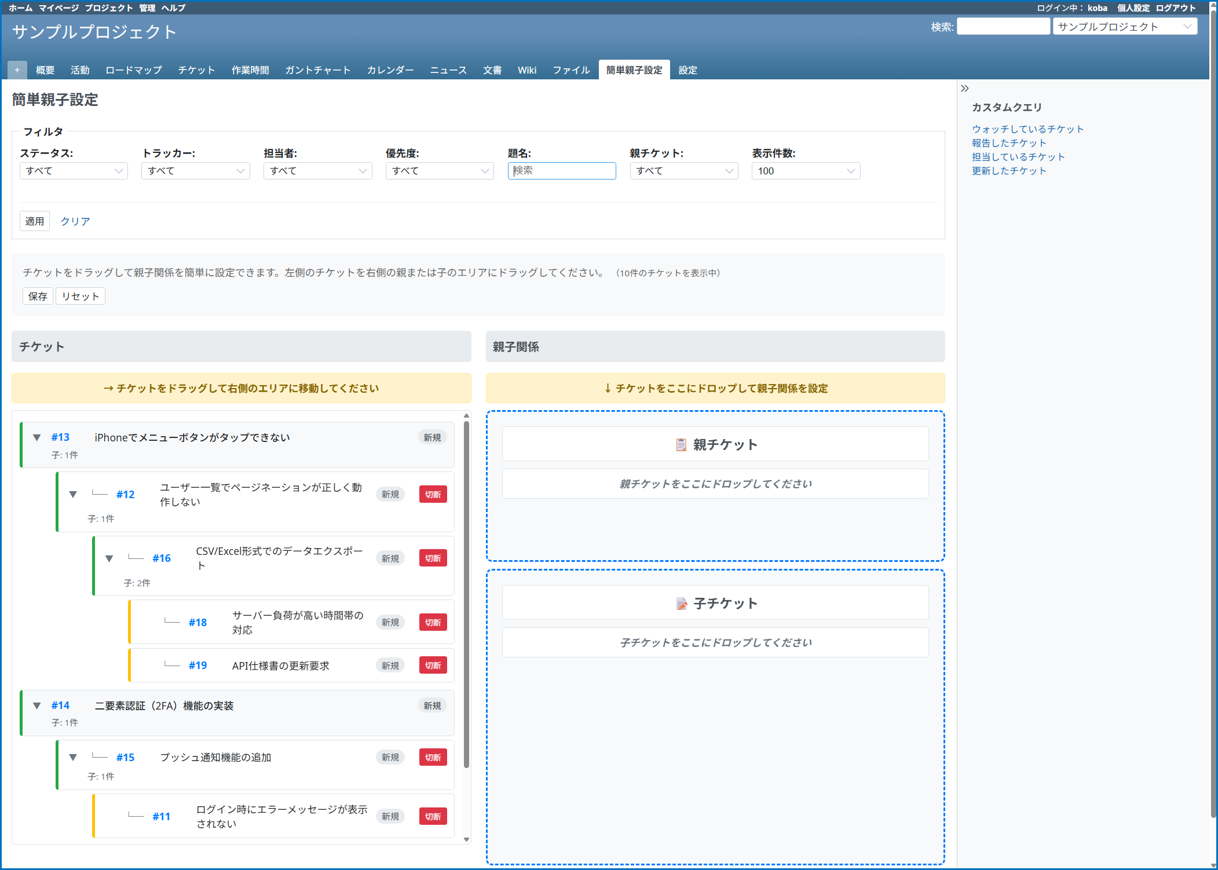Disconnect ticket #19 with 切断 button
The image size is (1218, 870).
433,666
